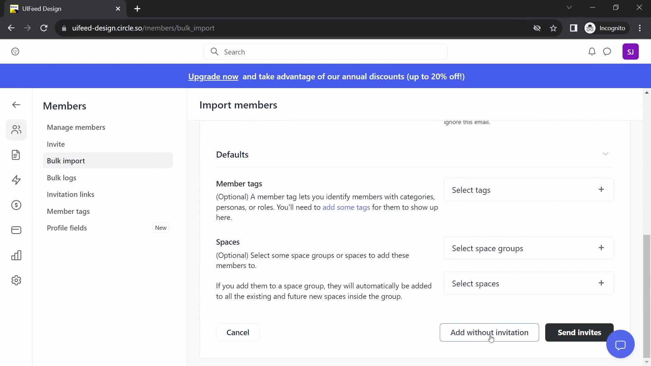
Task: Open Settings gear icon panel
Action: [16, 280]
